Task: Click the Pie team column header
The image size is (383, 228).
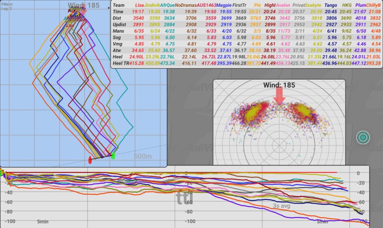Action: [257, 5]
